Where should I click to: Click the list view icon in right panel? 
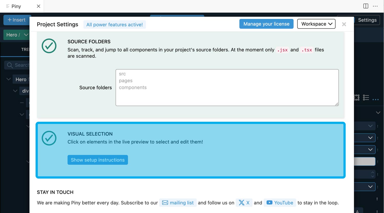pos(366,97)
